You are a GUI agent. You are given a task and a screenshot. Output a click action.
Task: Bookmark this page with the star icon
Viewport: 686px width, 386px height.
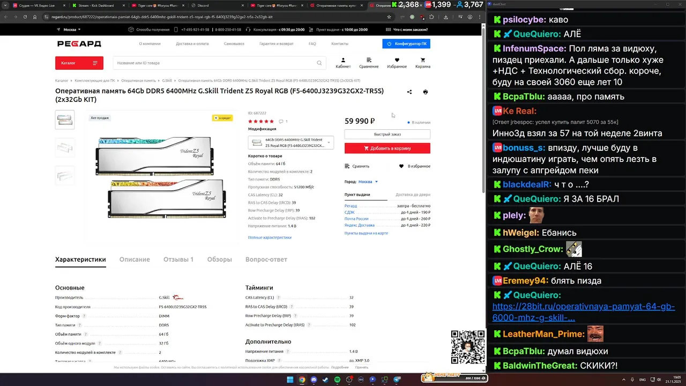(389, 17)
